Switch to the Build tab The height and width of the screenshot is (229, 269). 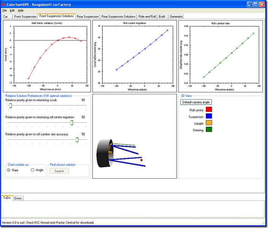tap(162, 16)
